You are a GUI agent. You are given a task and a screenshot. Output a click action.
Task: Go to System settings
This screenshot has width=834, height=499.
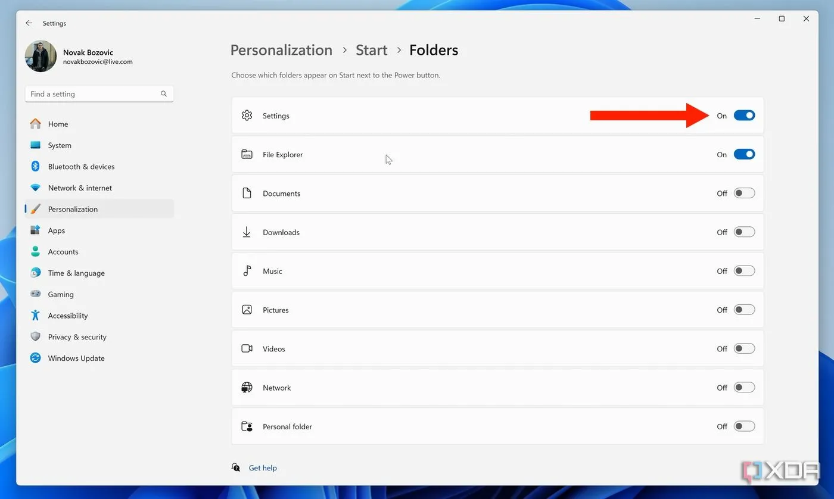tap(99, 145)
